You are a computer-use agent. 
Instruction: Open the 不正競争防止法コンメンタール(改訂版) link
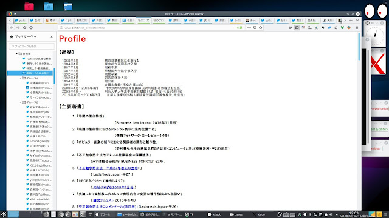click(108, 206)
